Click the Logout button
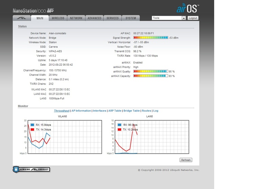 click(x=193, y=18)
